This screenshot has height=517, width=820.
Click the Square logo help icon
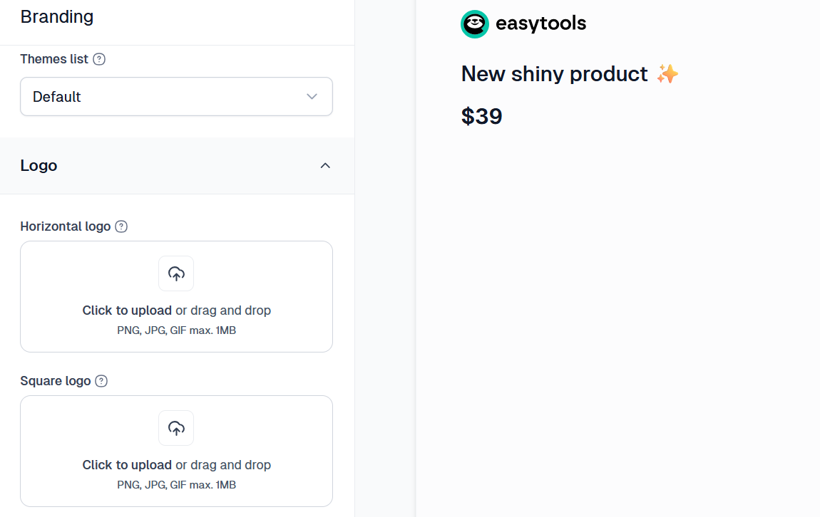101,381
